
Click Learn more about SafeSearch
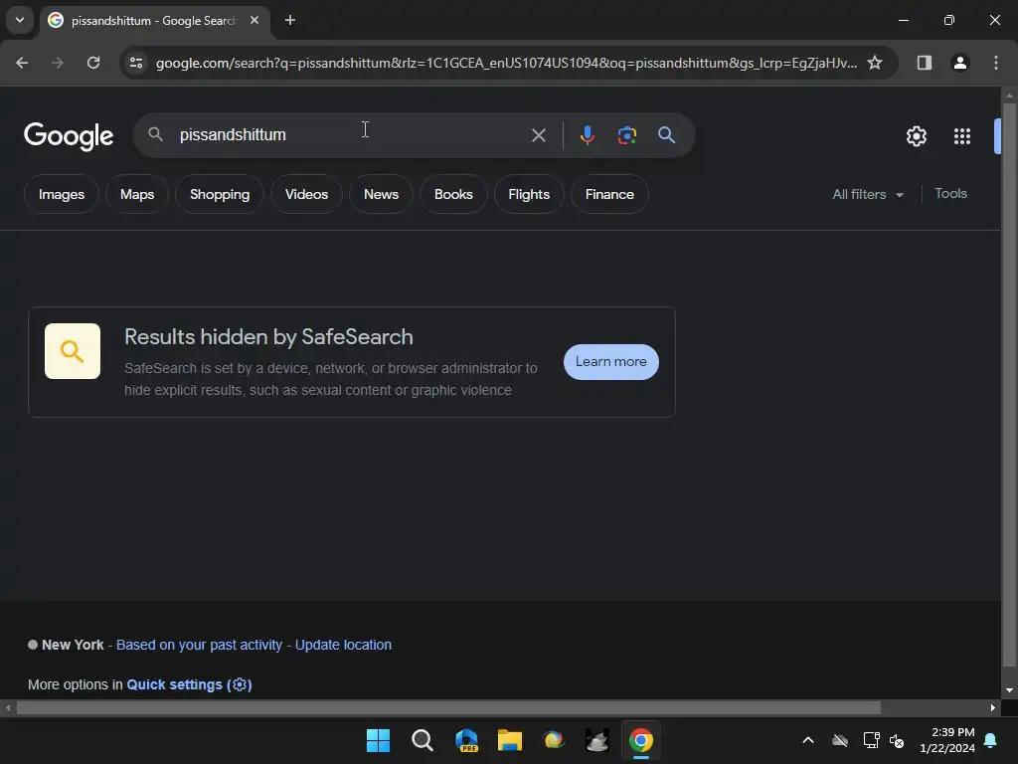tap(611, 362)
